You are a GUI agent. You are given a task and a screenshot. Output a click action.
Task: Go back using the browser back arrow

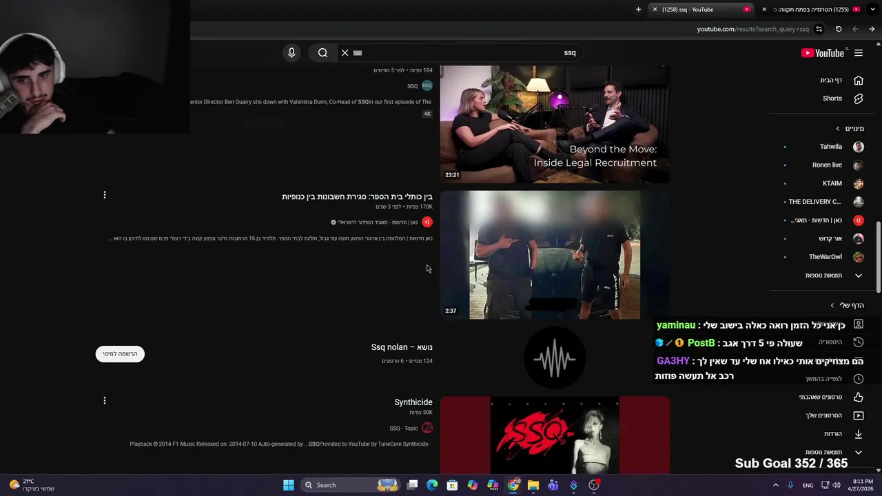(x=872, y=29)
